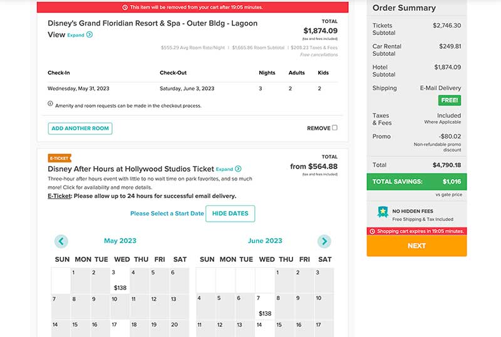
Task: Click the 'June 2023' calendar heading
Action: tap(265, 241)
